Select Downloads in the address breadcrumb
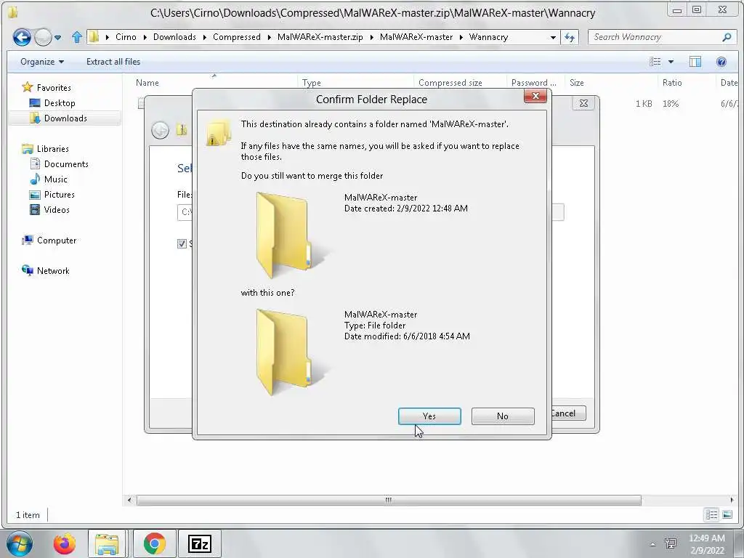This screenshot has height=558, width=744. click(x=174, y=37)
